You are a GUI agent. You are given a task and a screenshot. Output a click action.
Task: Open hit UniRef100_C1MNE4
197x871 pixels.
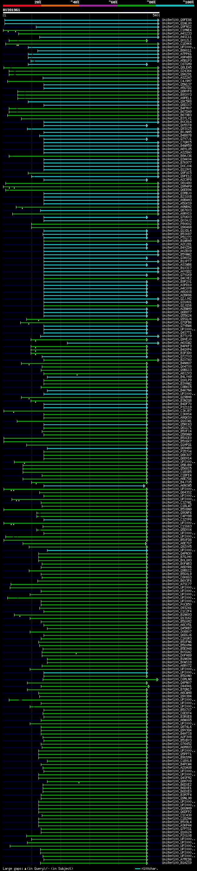[177, 30]
